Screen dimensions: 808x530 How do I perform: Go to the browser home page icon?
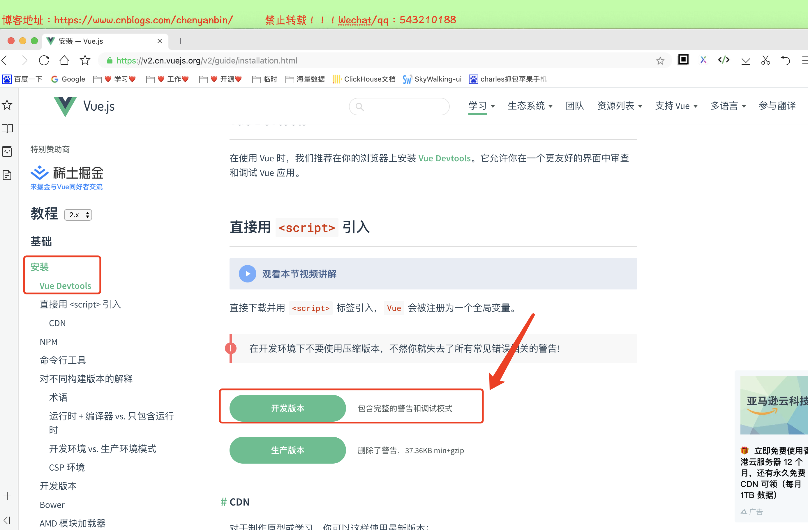[x=64, y=61]
